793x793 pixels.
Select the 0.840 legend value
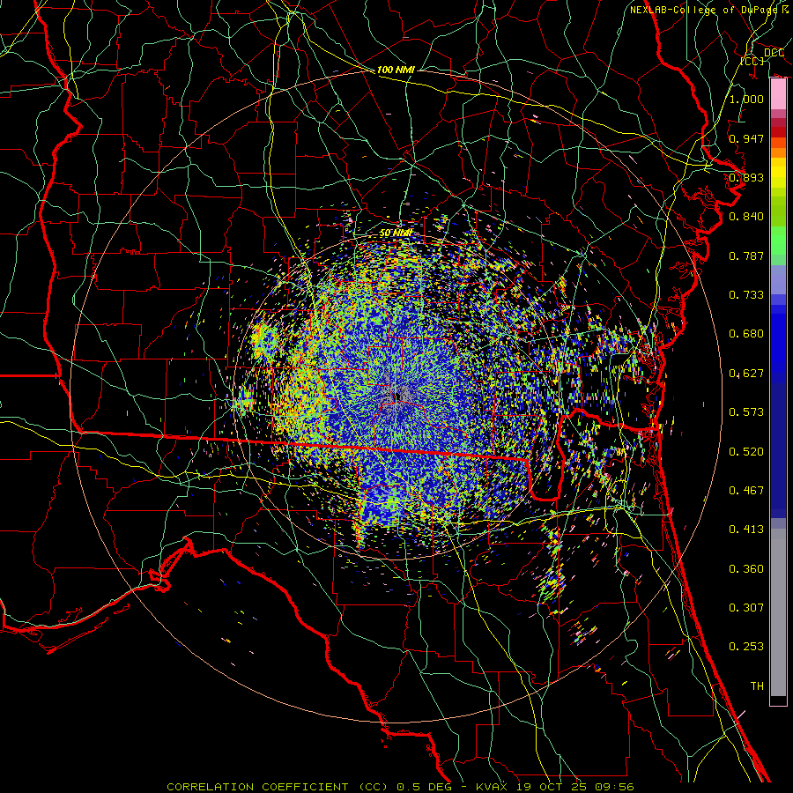[746, 217]
